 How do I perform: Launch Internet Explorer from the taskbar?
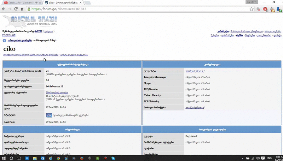[51, 158]
